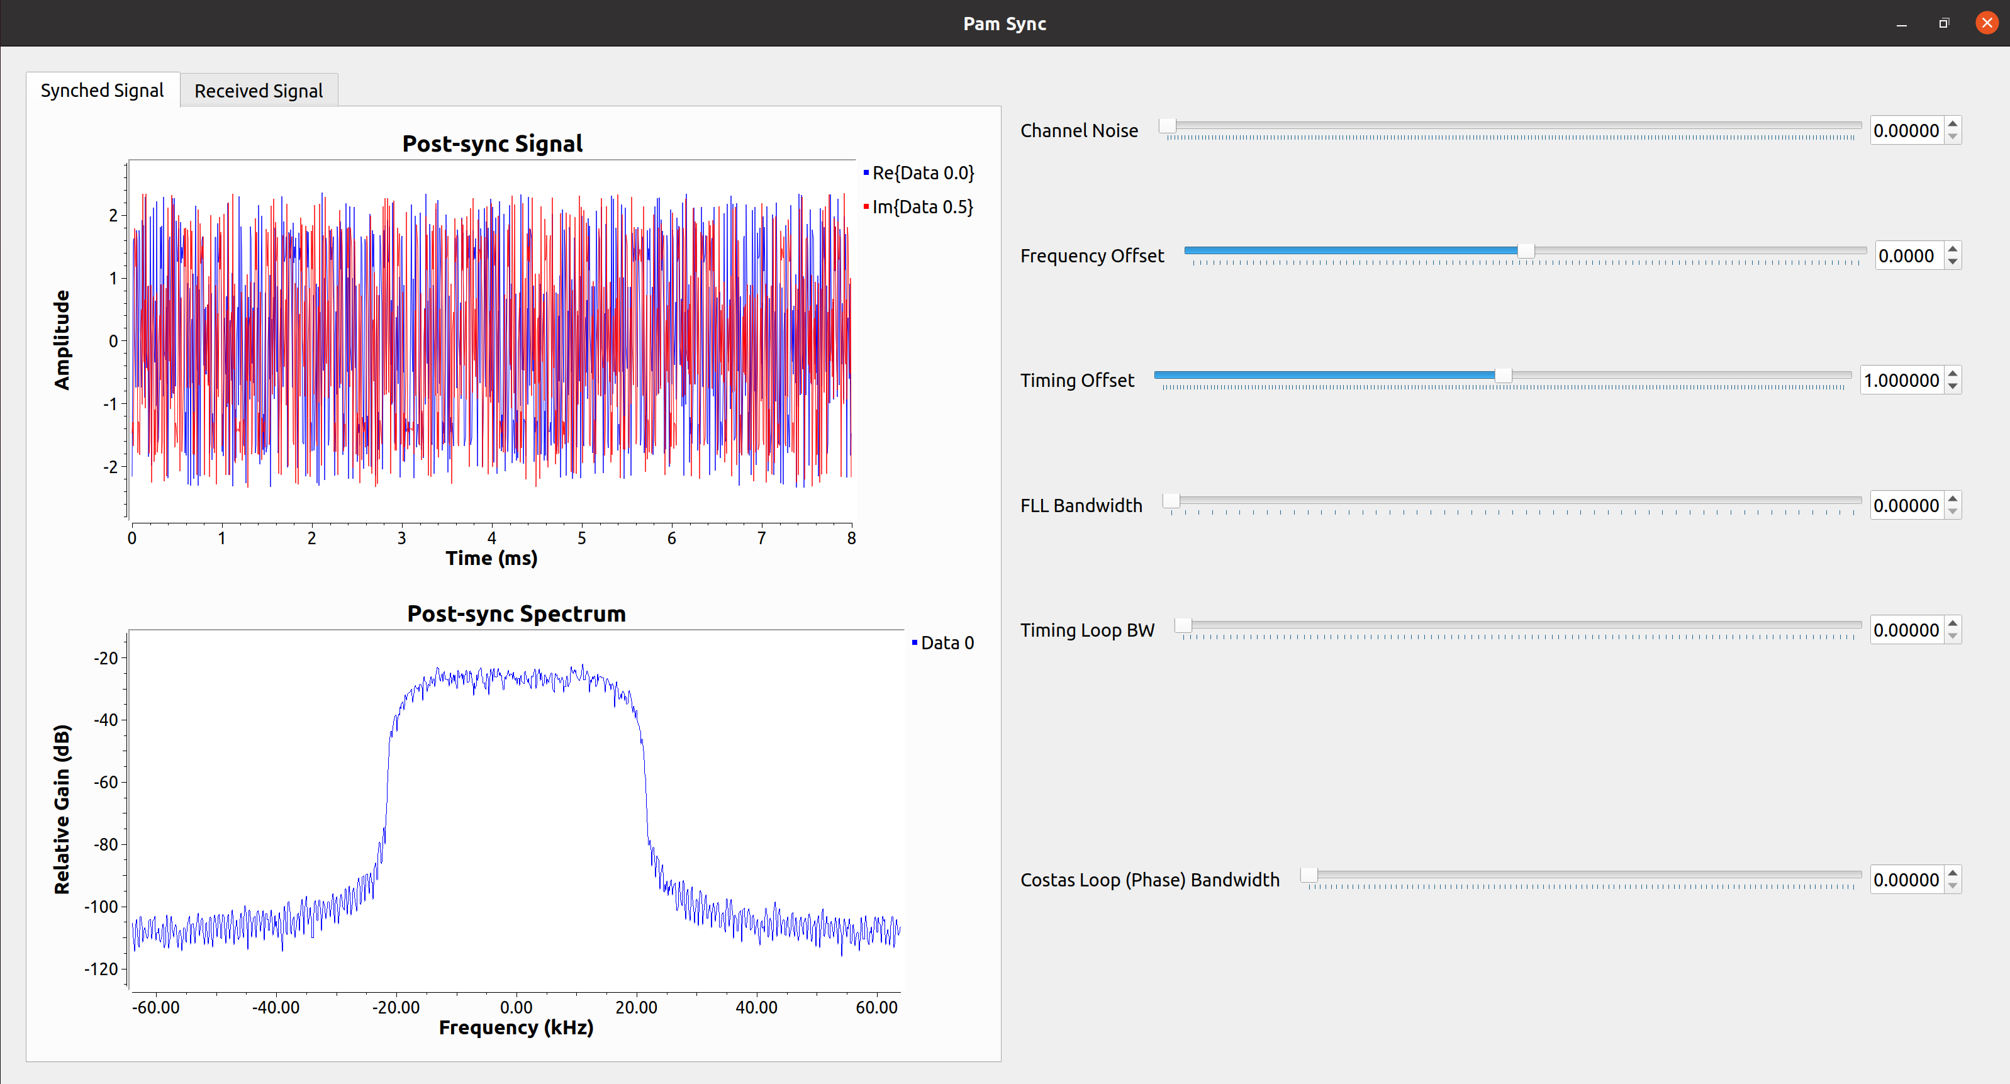2010x1084 pixels.
Task: Increase Timing Offset with up arrow
Action: click(x=1952, y=373)
